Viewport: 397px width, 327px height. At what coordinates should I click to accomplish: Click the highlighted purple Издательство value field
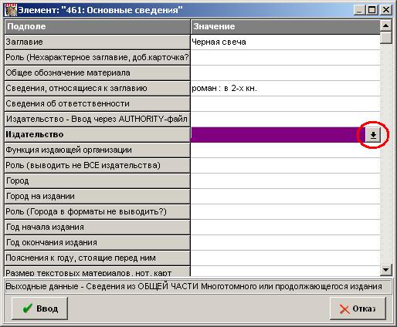278,134
